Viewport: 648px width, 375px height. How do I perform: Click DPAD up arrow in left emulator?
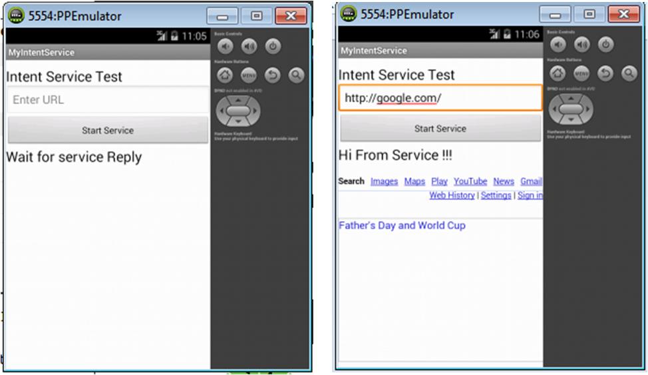point(238,101)
